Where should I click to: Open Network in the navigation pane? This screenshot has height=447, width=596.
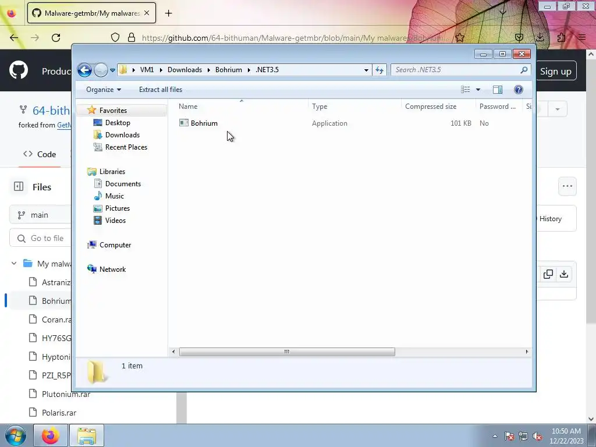click(x=112, y=269)
